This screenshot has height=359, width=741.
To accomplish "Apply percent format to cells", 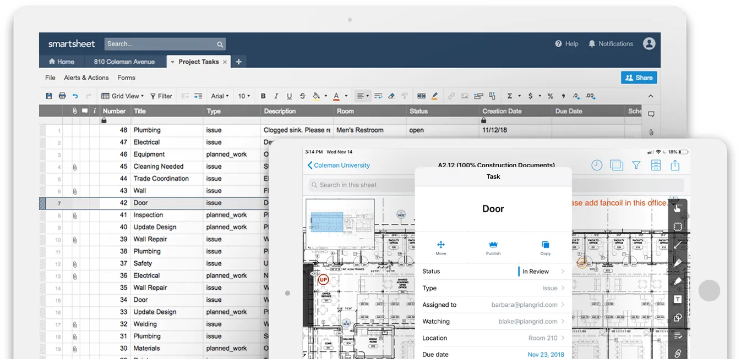I will click(x=550, y=96).
